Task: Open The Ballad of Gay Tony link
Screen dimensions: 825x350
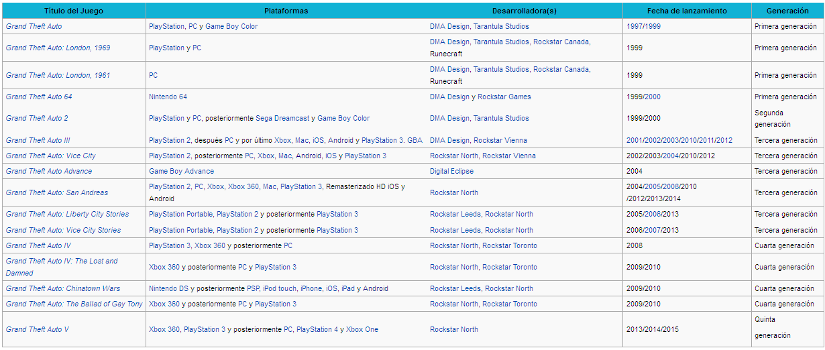Action: 74,304
